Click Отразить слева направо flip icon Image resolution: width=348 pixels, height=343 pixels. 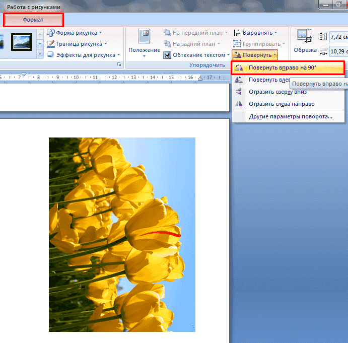(239, 104)
